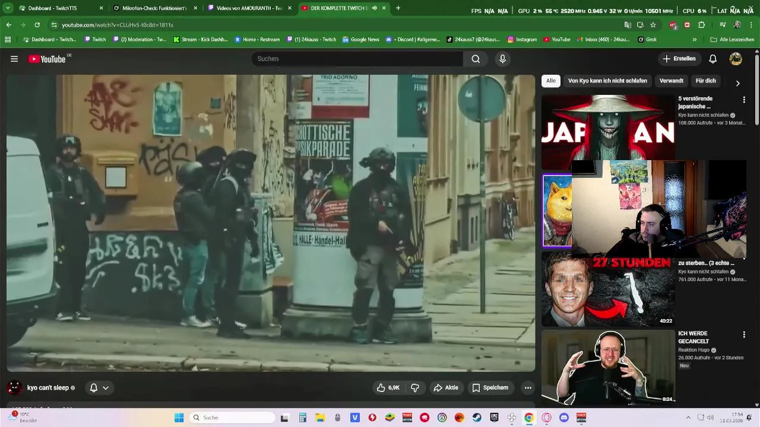Open media controls icon in Chrome toolbar
760x427 pixels.
click(x=723, y=25)
